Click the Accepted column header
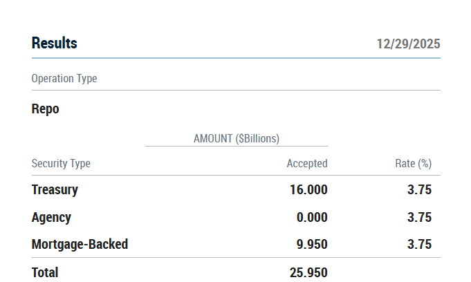Viewport: 471px width, 282px height. (x=307, y=164)
